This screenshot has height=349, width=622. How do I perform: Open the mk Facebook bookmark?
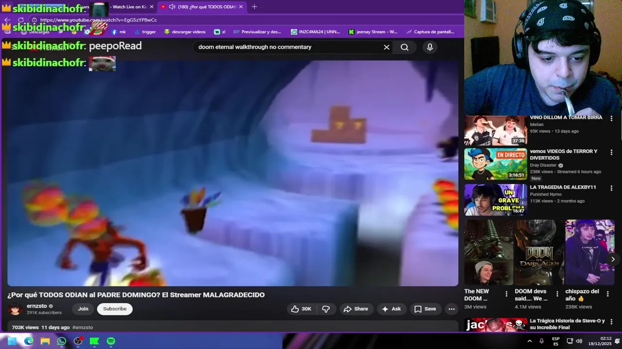(x=119, y=32)
